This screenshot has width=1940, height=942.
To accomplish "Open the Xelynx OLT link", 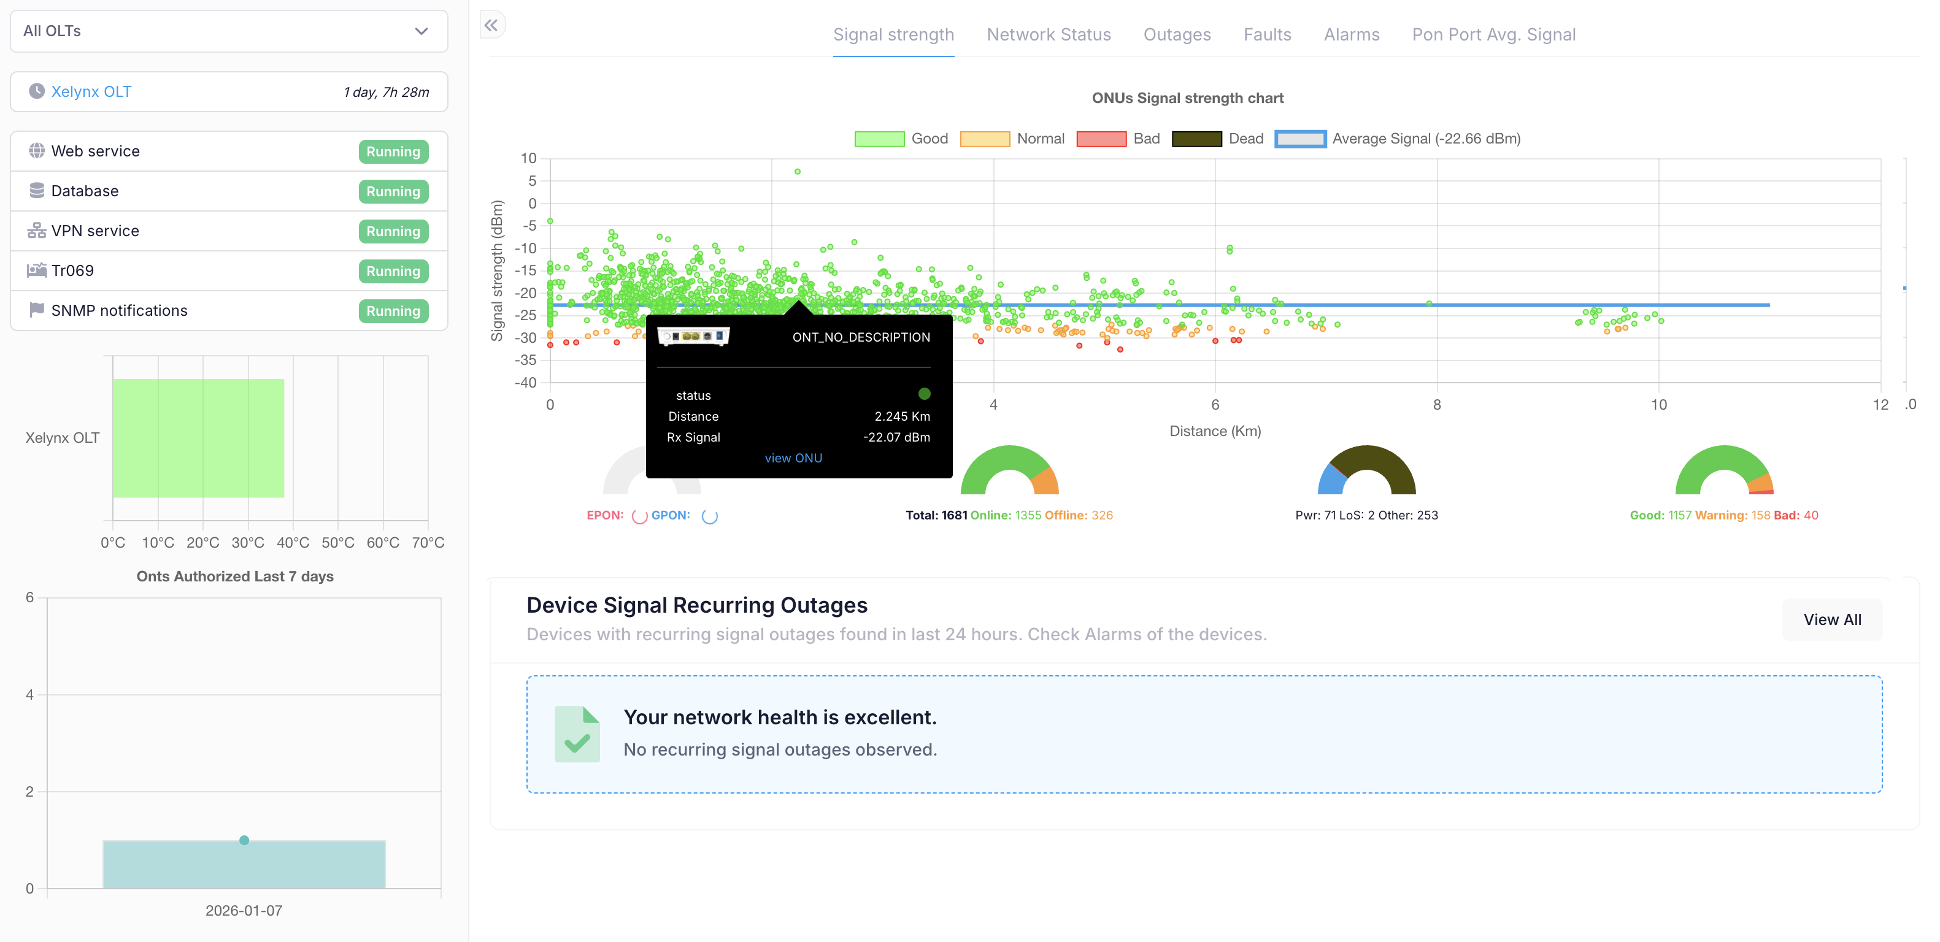I will point(91,91).
